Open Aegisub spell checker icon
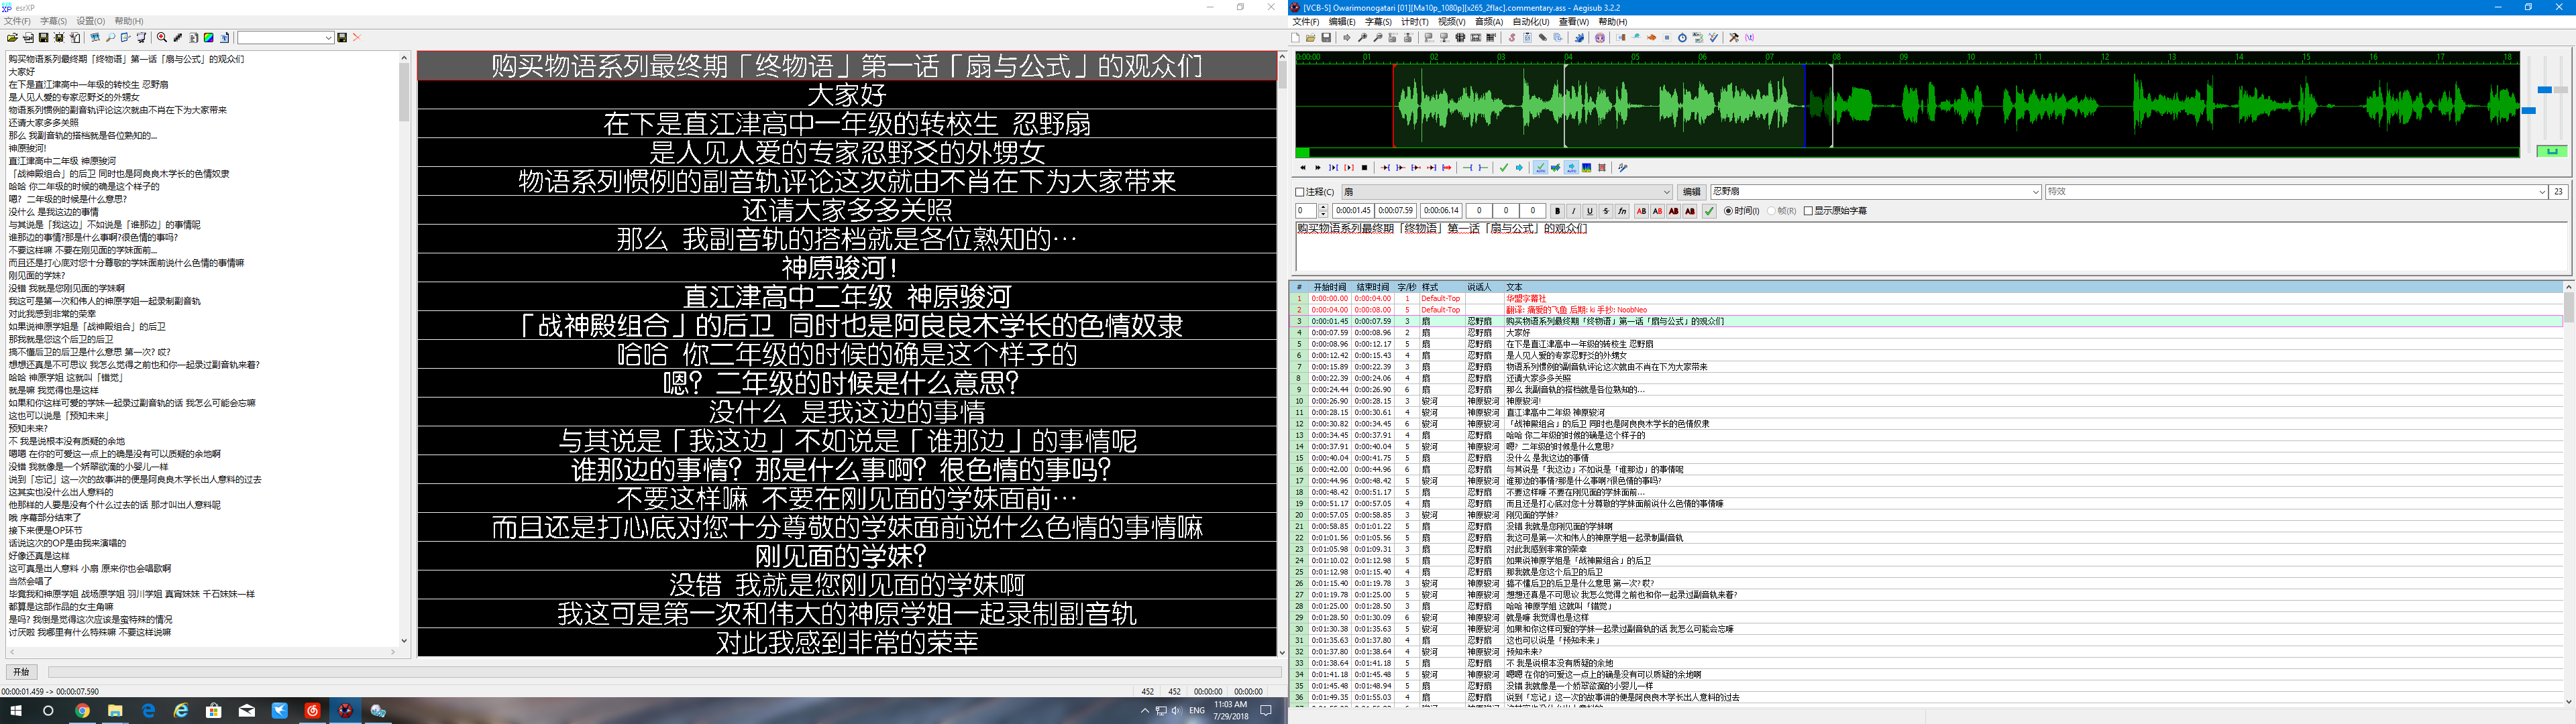2576x724 pixels. pos(1713,38)
